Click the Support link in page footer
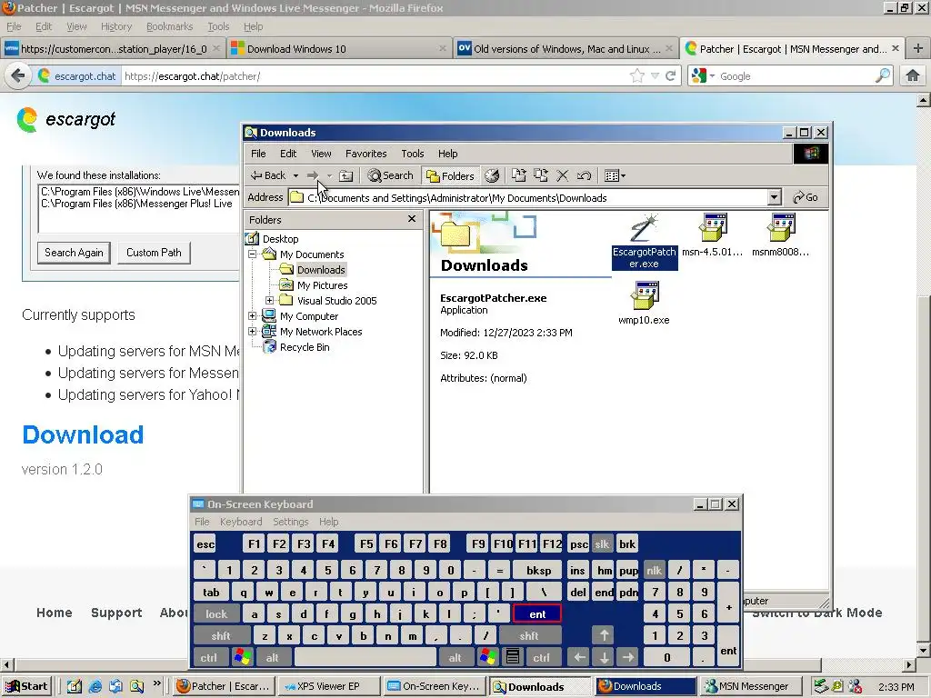This screenshot has height=698, width=931. pyautogui.click(x=116, y=613)
